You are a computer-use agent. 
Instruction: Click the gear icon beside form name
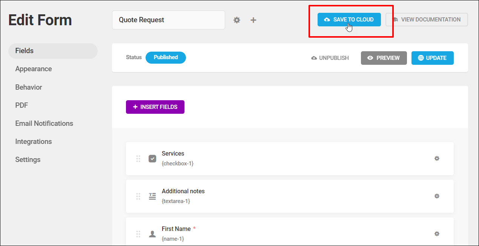[x=236, y=20]
